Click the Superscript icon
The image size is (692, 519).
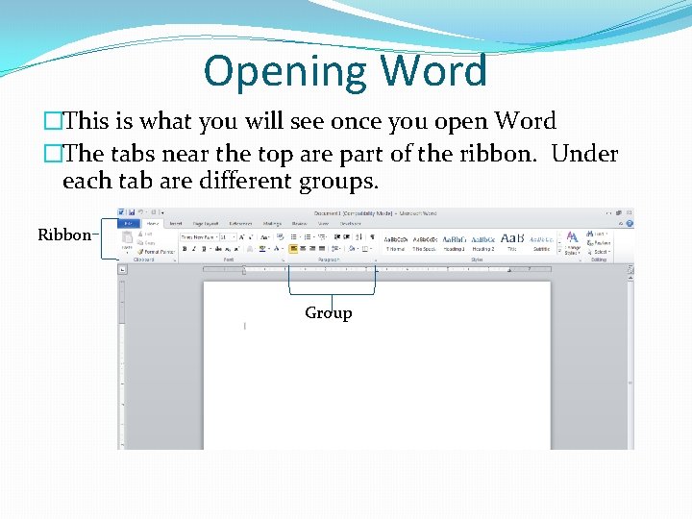(x=236, y=249)
